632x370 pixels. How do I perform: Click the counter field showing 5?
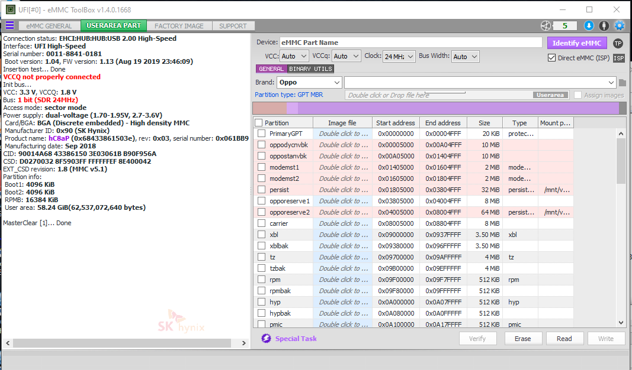564,26
